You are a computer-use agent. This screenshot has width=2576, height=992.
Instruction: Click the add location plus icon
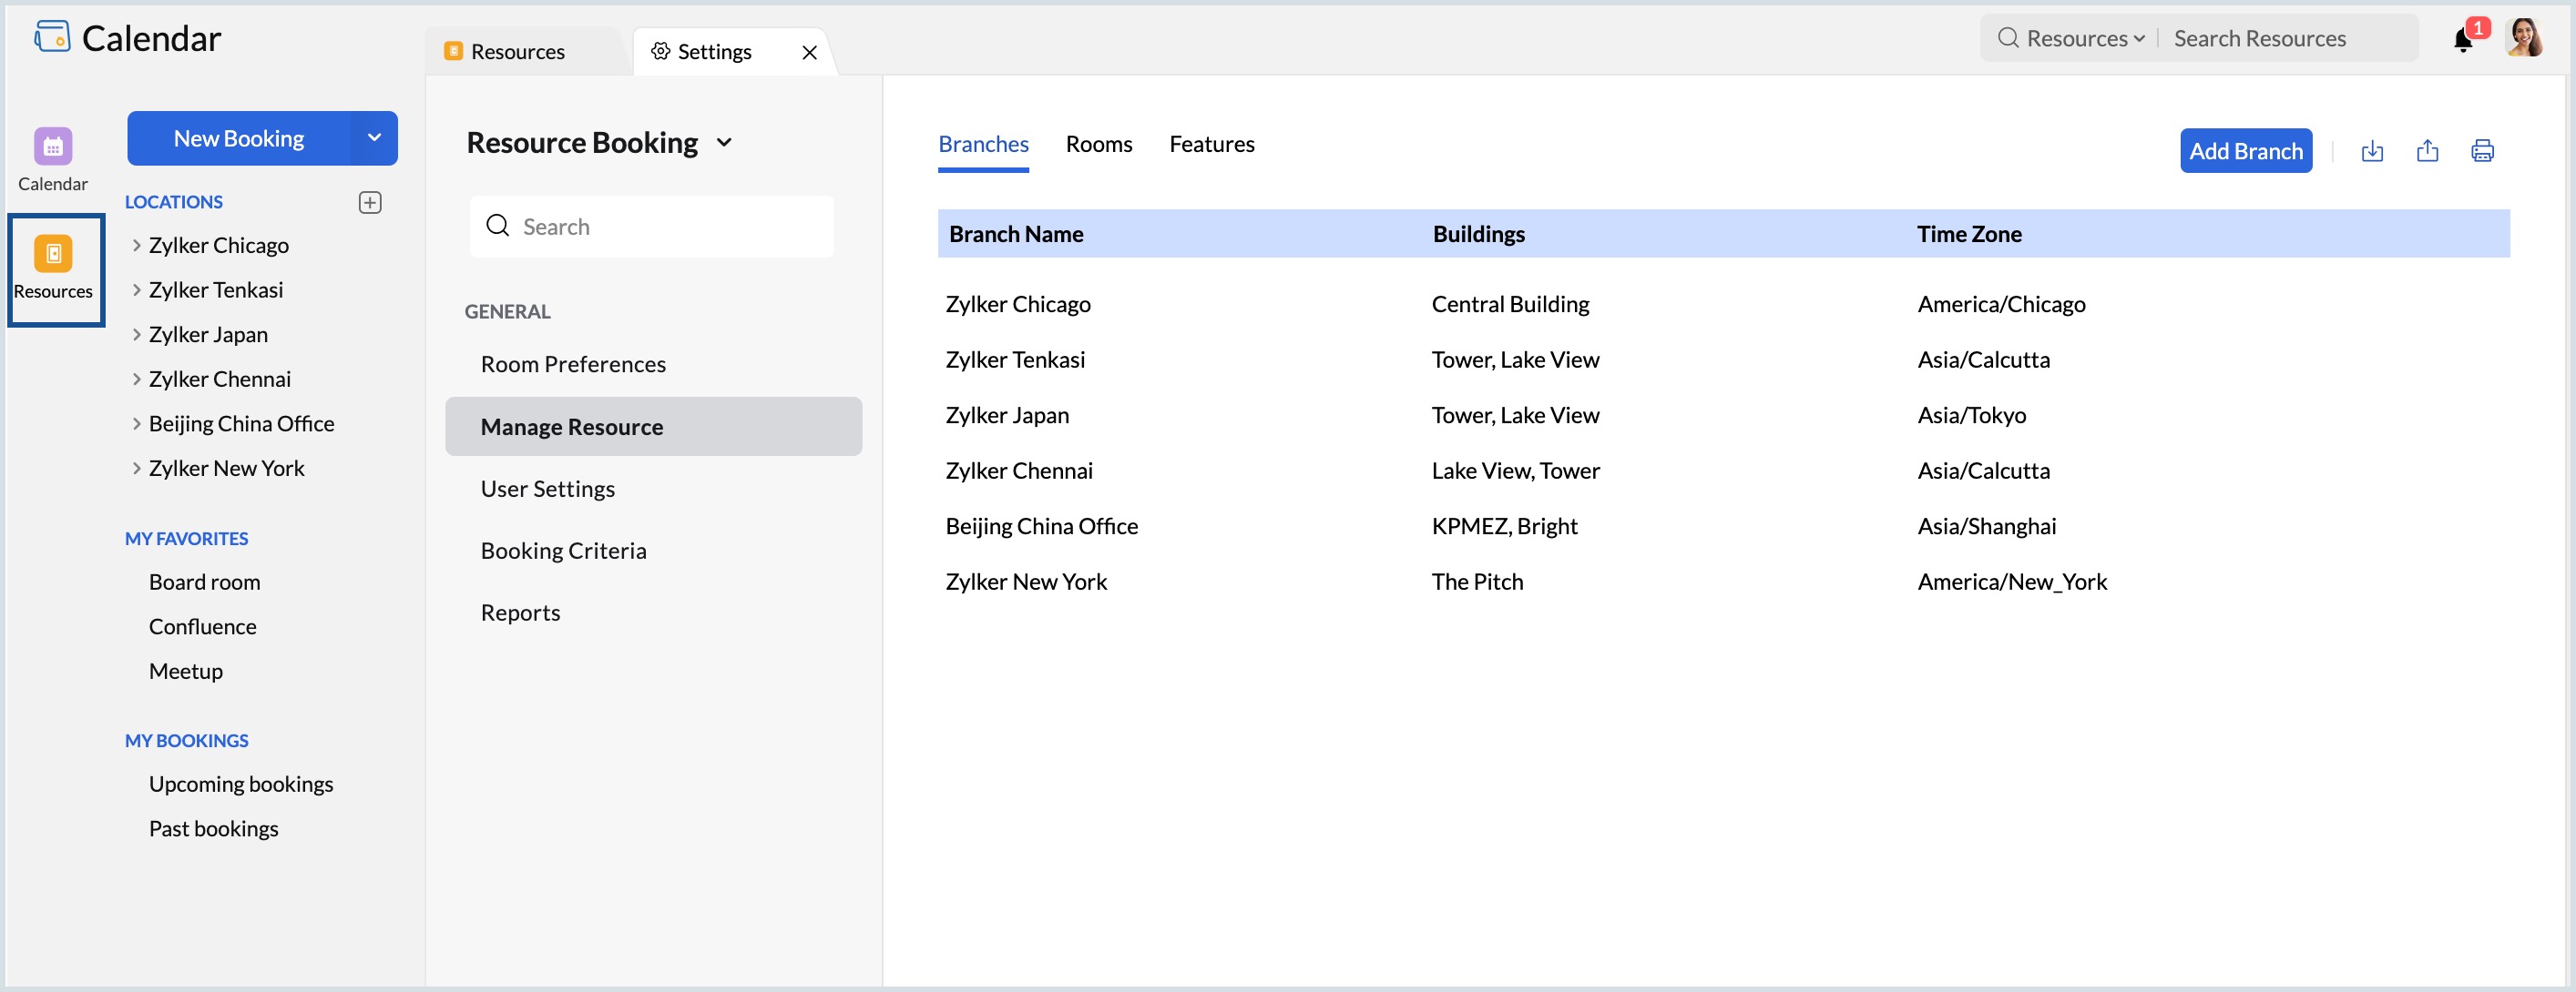pos(370,203)
